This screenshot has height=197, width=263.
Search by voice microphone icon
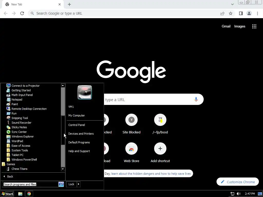click(x=196, y=100)
